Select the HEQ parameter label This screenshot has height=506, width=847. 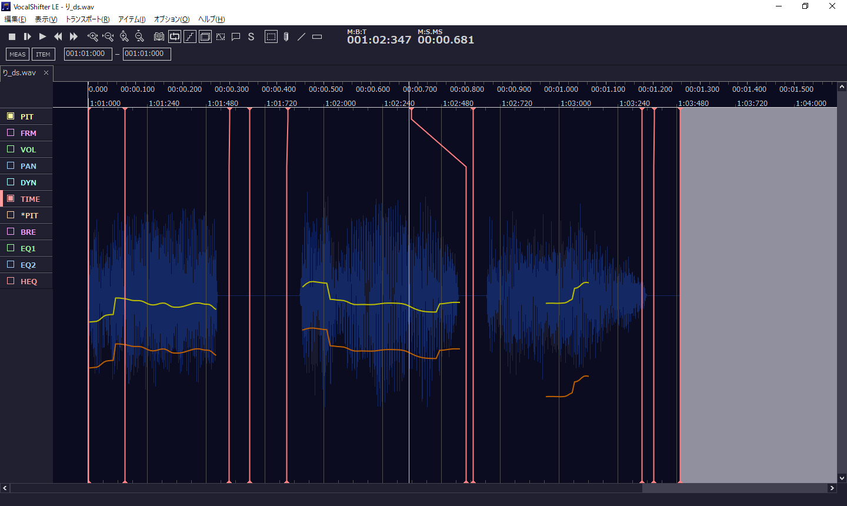29,281
